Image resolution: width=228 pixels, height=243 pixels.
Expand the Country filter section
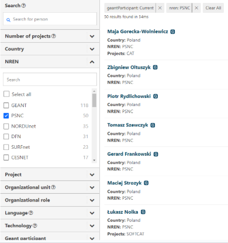(x=50, y=49)
